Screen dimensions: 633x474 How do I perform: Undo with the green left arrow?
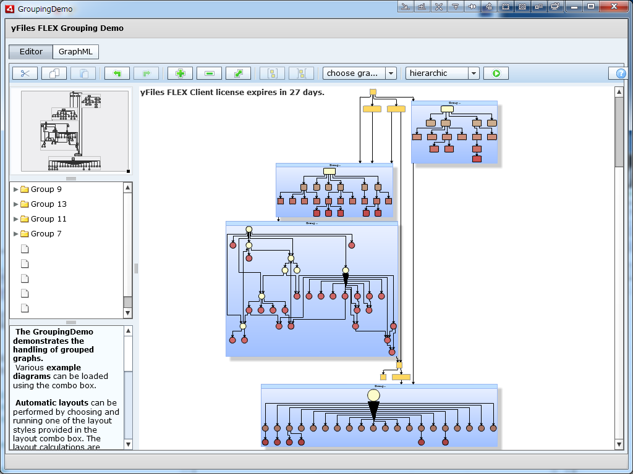[117, 73]
